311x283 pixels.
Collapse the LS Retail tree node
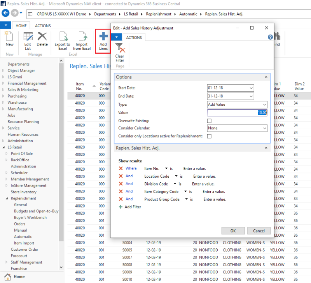coord(3,147)
